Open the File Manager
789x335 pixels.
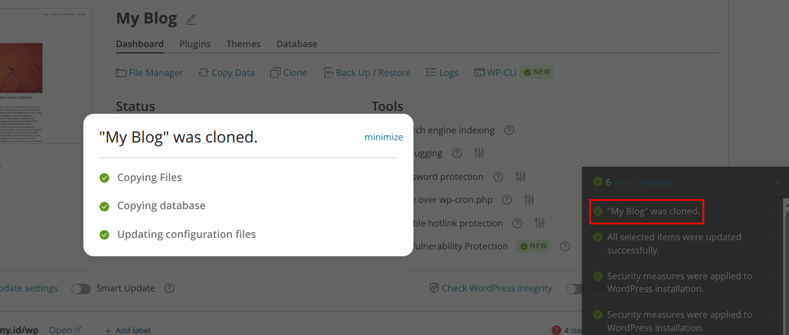150,72
